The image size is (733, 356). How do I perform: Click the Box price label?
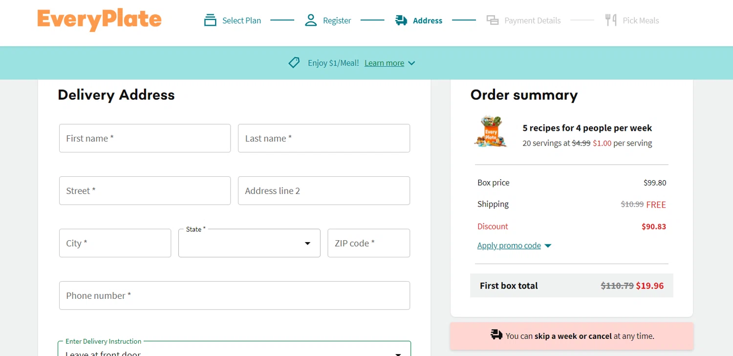pyautogui.click(x=494, y=183)
